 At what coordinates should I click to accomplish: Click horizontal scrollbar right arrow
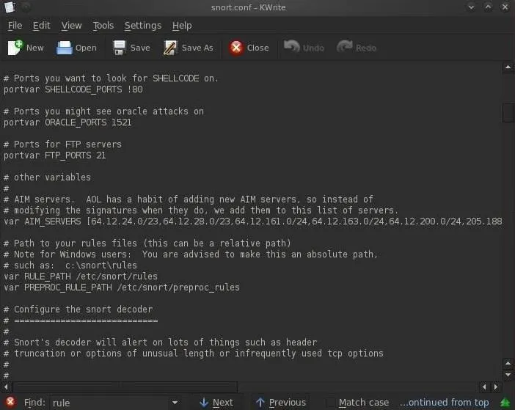click(x=496, y=387)
